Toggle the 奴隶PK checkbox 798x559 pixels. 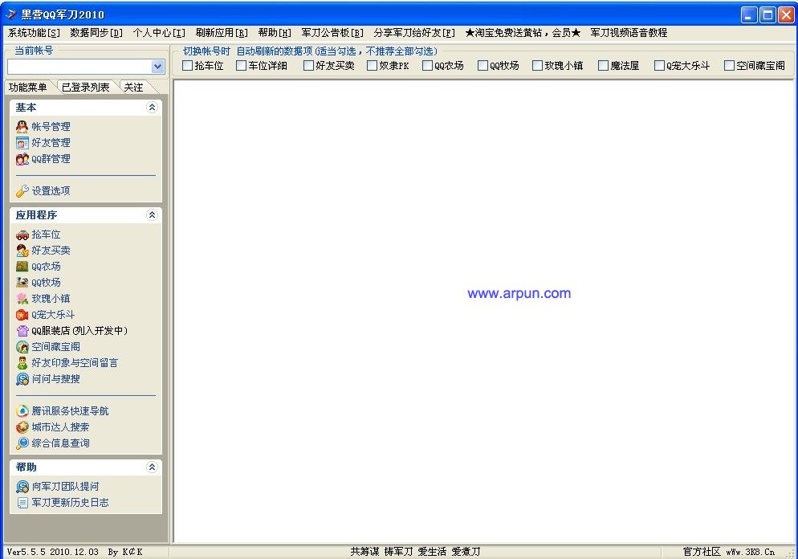click(372, 66)
